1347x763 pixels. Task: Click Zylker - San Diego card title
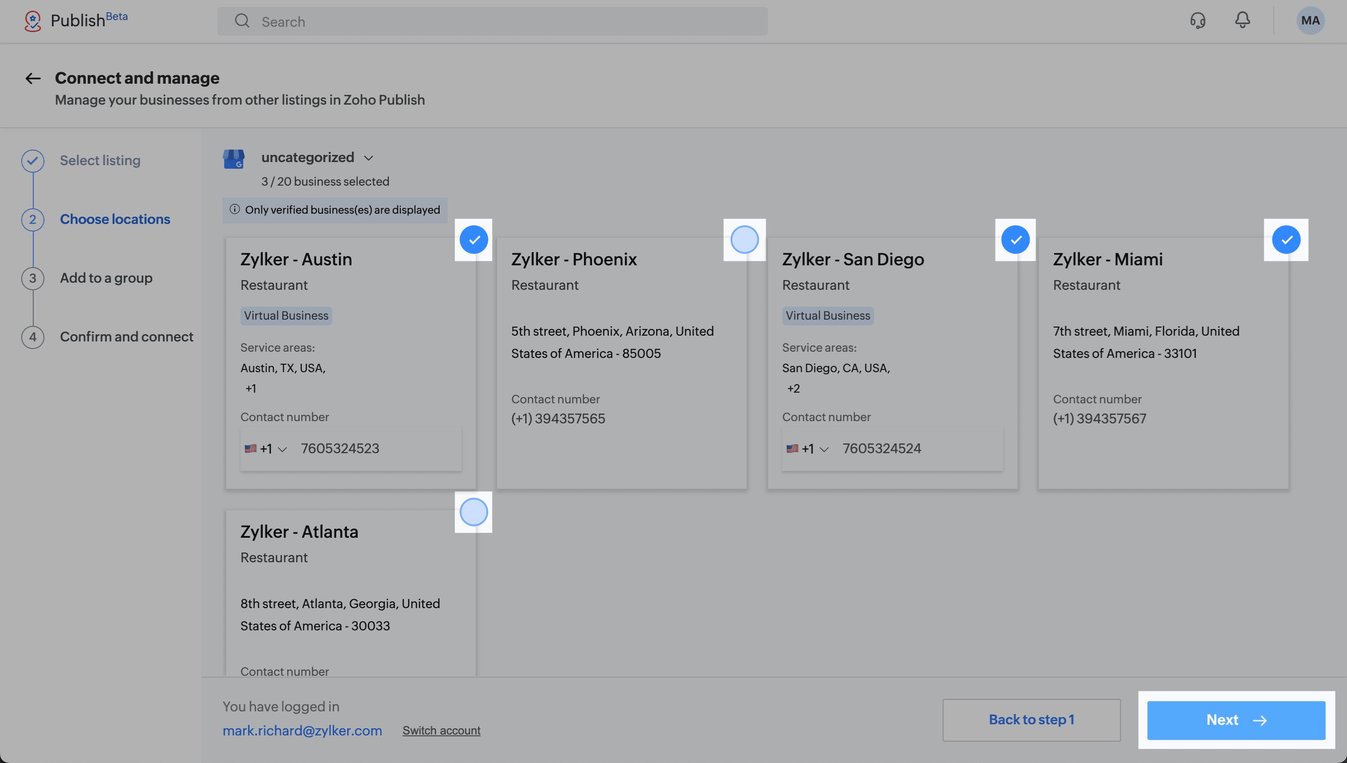pos(853,260)
